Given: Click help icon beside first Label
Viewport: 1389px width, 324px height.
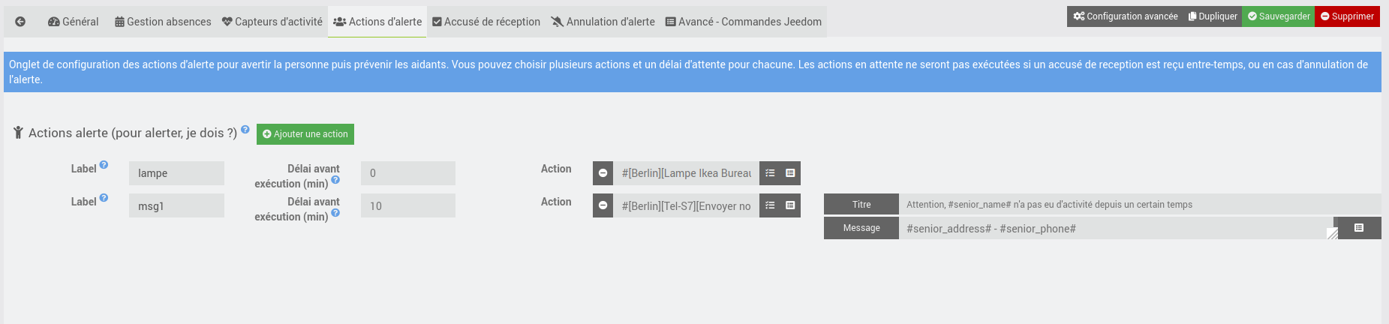Looking at the screenshot, I should (x=104, y=165).
